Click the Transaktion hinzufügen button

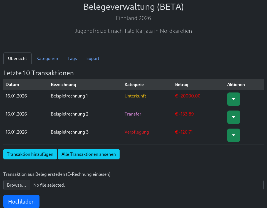[x=30, y=154]
